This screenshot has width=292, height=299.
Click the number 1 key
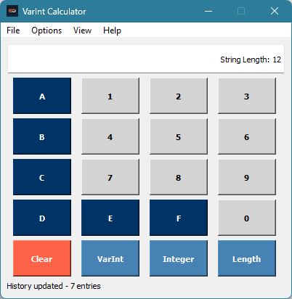pos(110,96)
